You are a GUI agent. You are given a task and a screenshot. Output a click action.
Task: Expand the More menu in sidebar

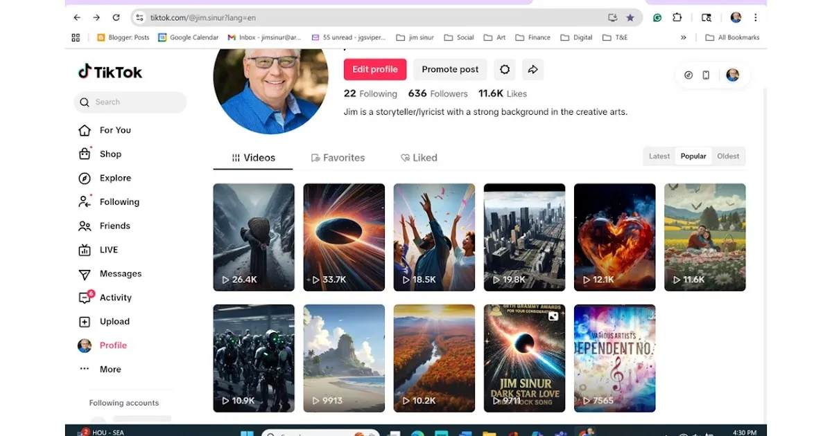(110, 370)
